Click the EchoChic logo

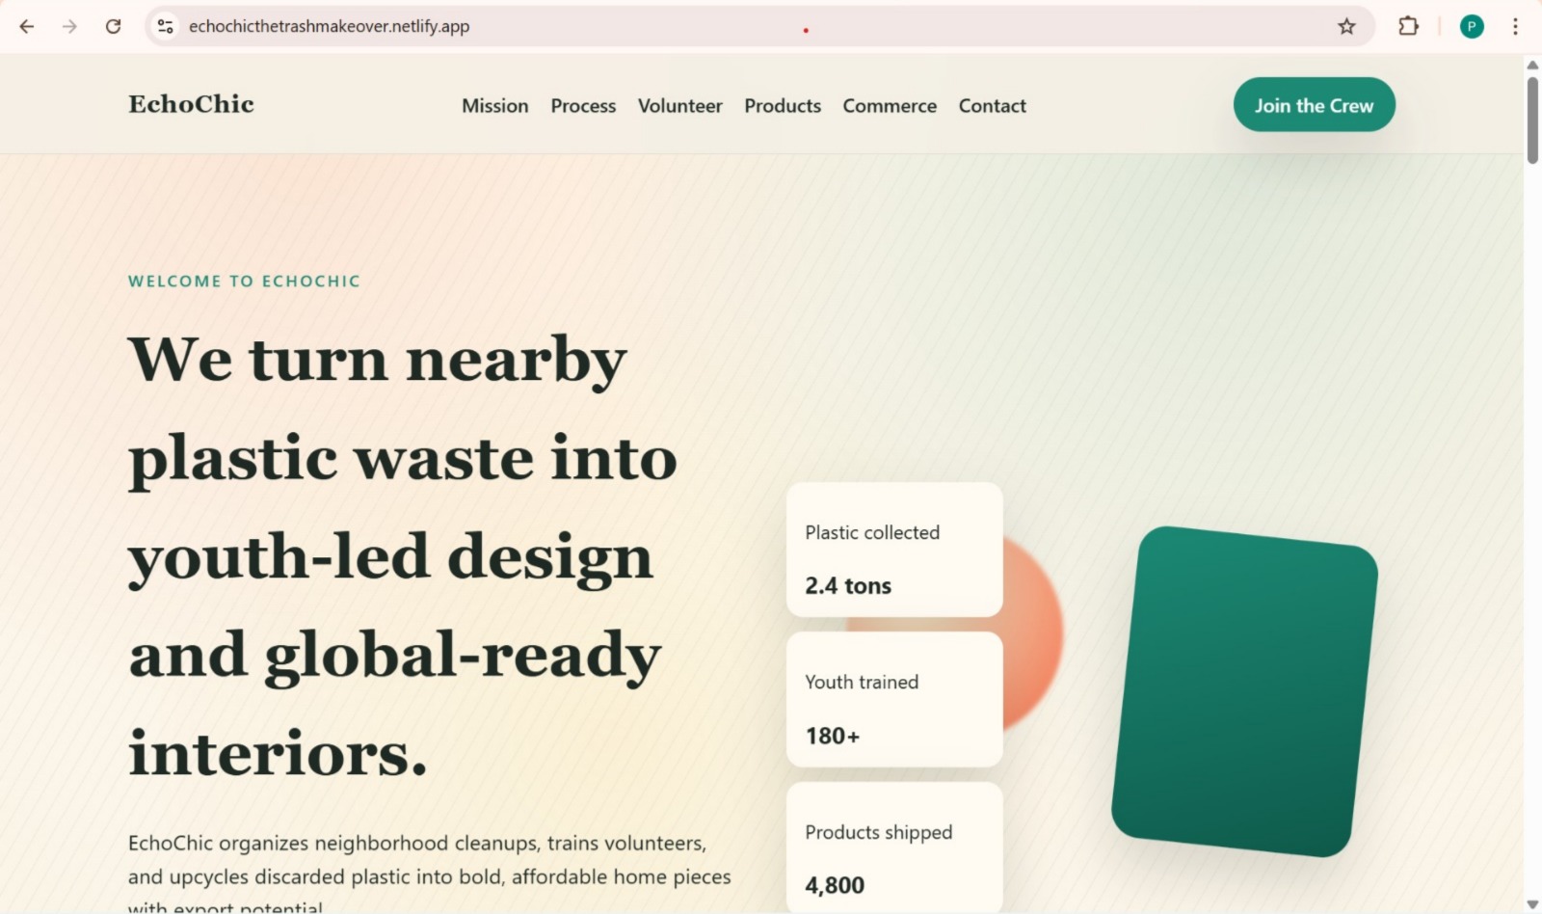point(191,104)
